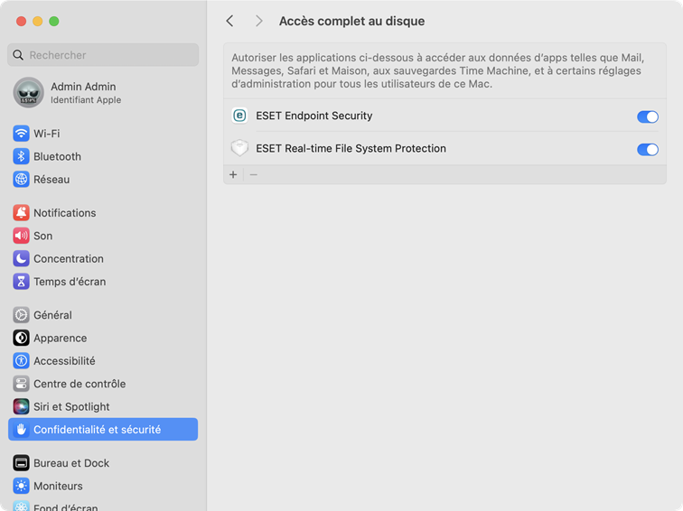
Task: Click the Son speaker icon
Action: pyautogui.click(x=22, y=236)
